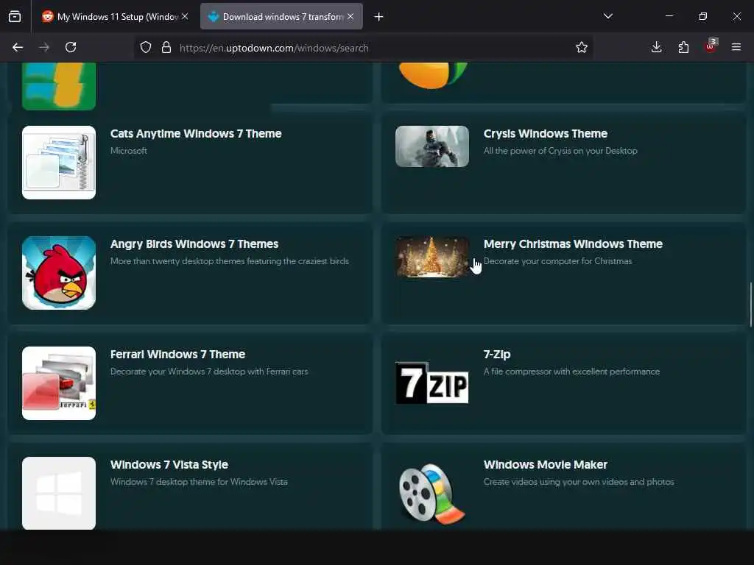Open the Windows 7 Vista Style icon

point(59,494)
